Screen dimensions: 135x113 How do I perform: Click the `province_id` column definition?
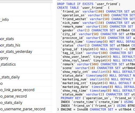pos(98,38)
